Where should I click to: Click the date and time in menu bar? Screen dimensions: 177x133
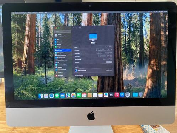tap(162, 12)
